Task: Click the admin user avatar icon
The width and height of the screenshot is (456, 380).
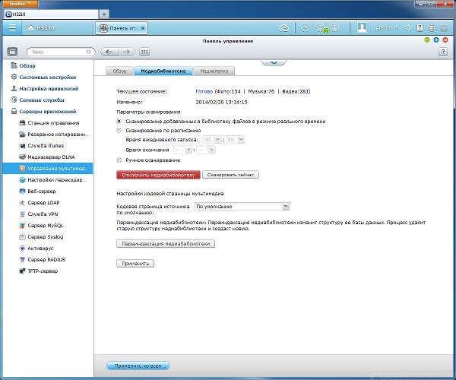Action: [362, 28]
